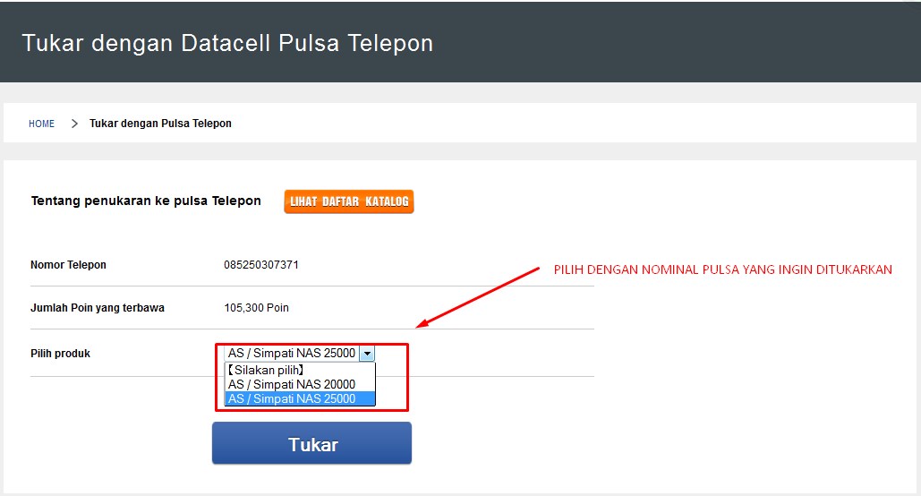Screen dimensions: 921x496
Task: Click the red arrow annotation
Action: 478,297
